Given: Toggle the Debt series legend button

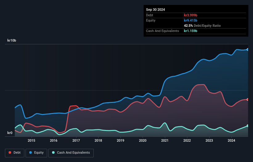Looking at the screenshot, I should (x=15, y=153).
